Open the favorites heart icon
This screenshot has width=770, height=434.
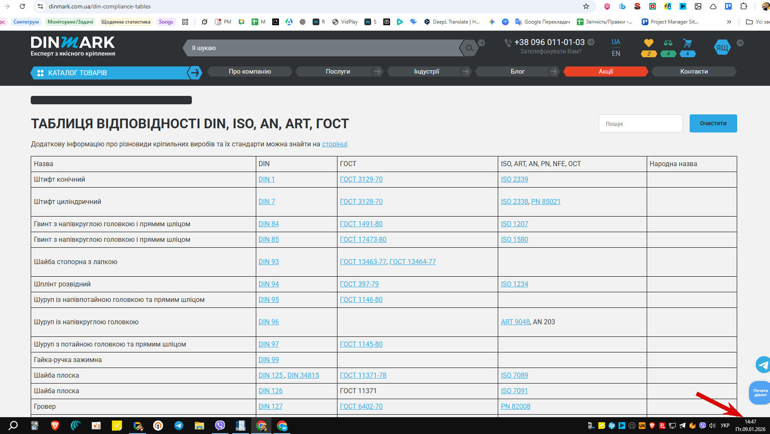tap(649, 43)
